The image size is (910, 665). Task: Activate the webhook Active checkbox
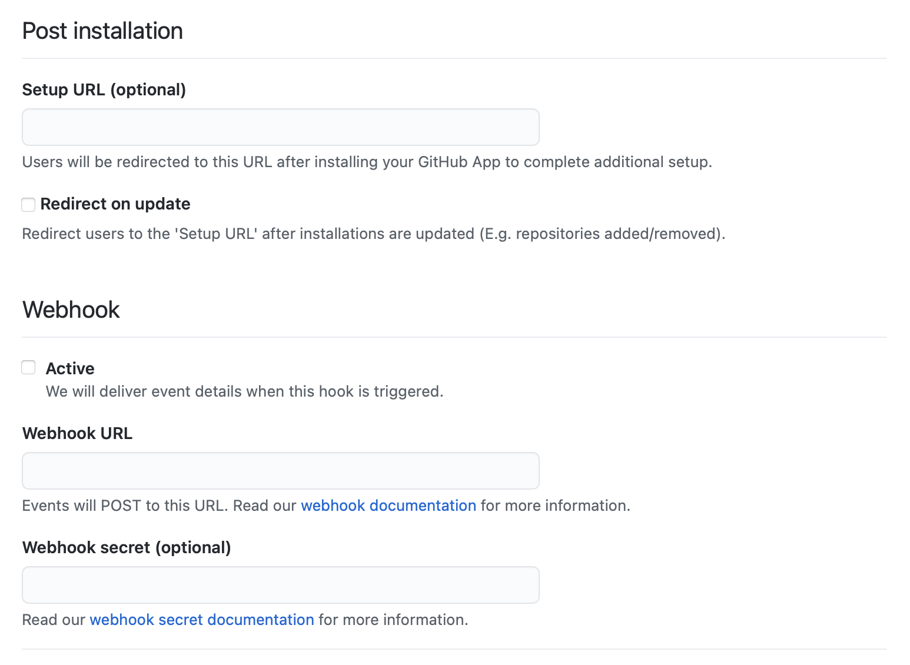pos(28,367)
